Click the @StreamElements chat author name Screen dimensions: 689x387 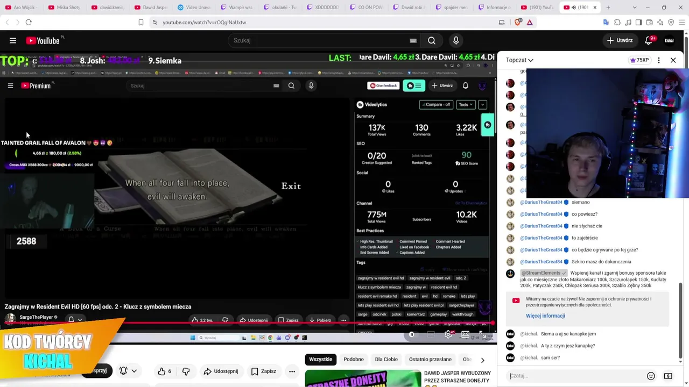[x=541, y=273]
